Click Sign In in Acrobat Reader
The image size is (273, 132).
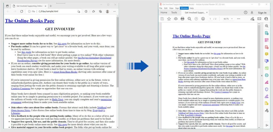click(262, 12)
